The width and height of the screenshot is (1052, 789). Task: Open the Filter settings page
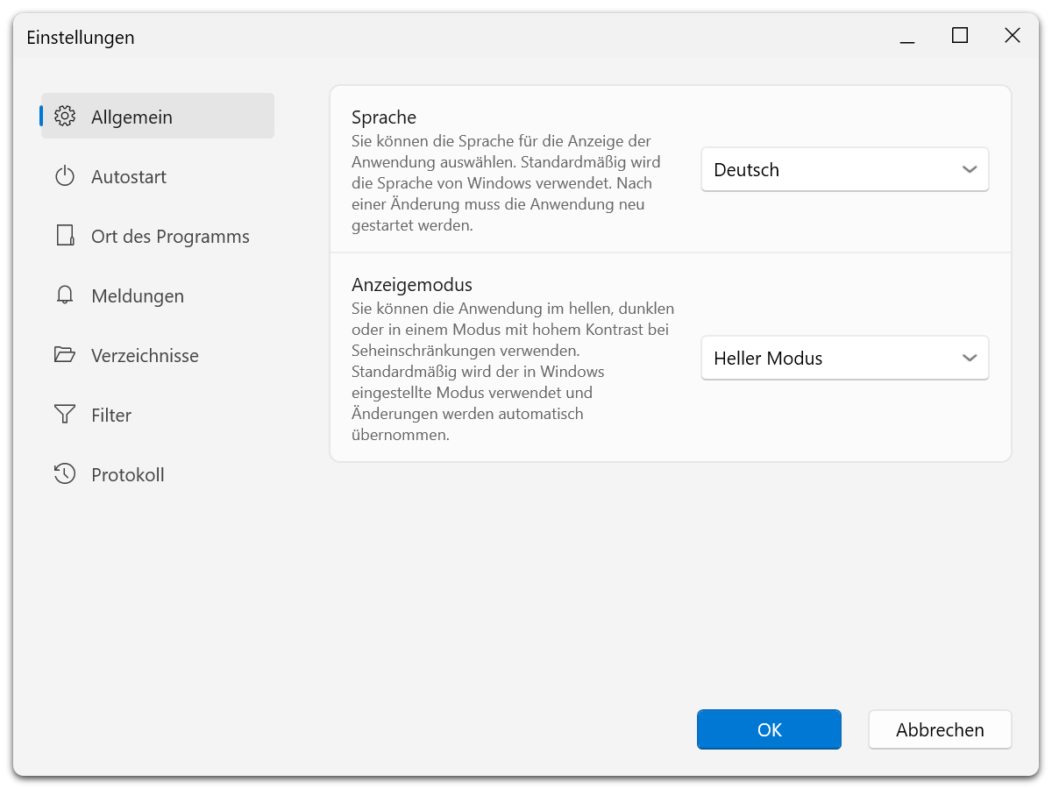(158, 415)
